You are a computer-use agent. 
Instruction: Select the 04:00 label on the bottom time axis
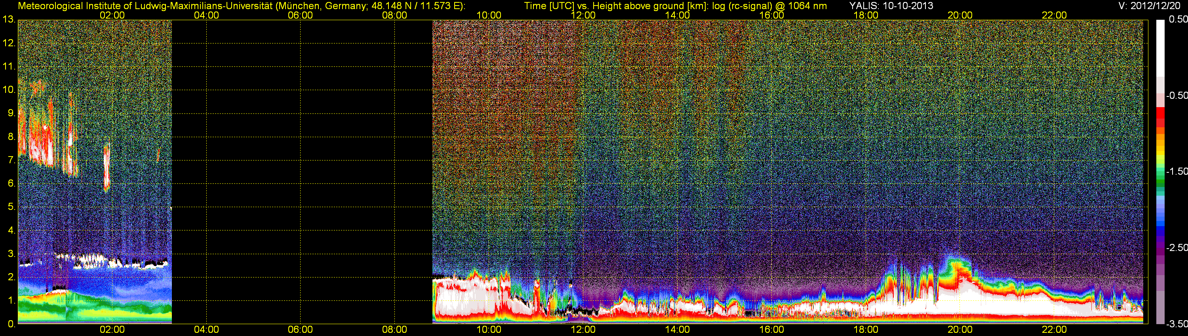click(206, 330)
